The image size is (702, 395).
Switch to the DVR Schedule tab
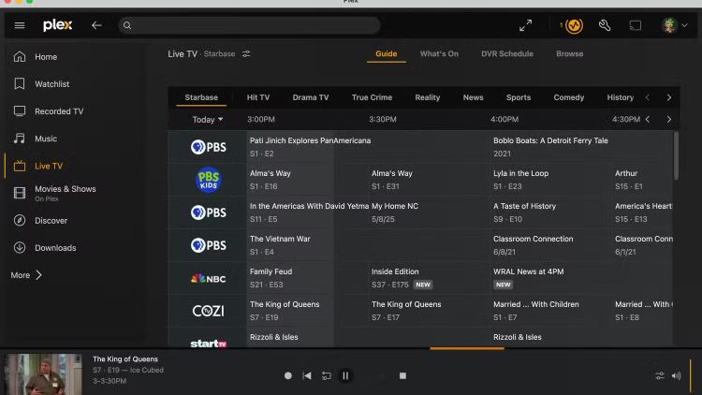click(506, 54)
